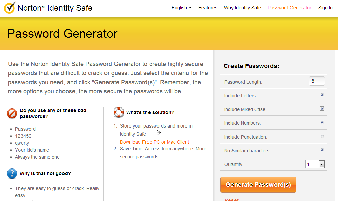Open Download Free PC or Mac Client link
This screenshot has width=338, height=201.
pos(155,142)
